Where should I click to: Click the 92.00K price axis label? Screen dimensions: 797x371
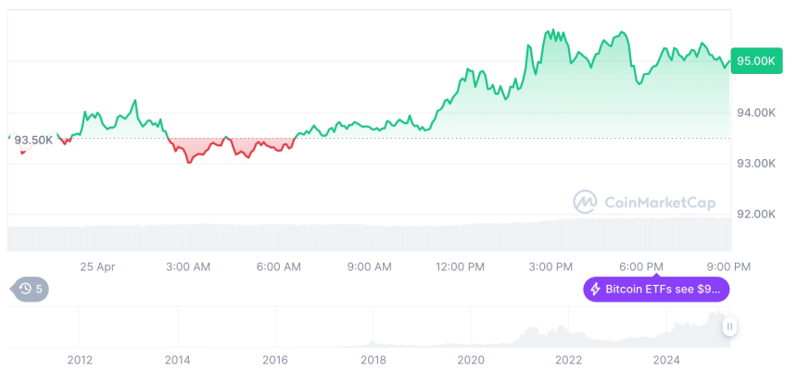click(x=754, y=215)
